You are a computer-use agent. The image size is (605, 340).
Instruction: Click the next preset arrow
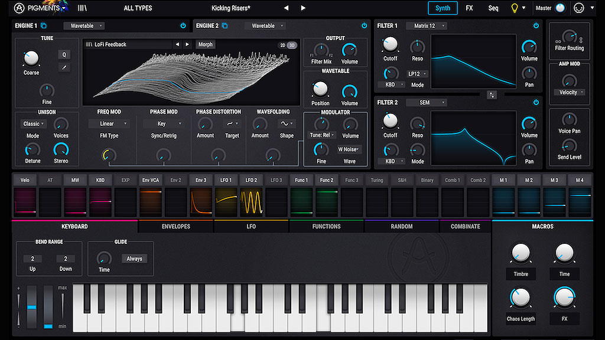(x=303, y=8)
